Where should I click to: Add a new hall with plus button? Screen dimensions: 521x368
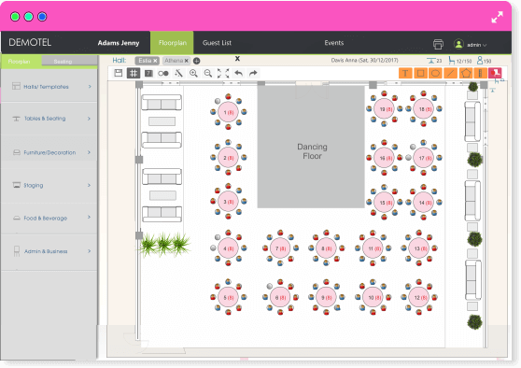196,61
